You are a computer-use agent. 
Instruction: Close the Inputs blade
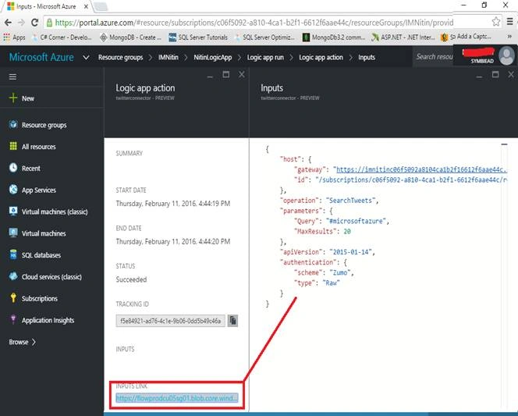(x=511, y=75)
